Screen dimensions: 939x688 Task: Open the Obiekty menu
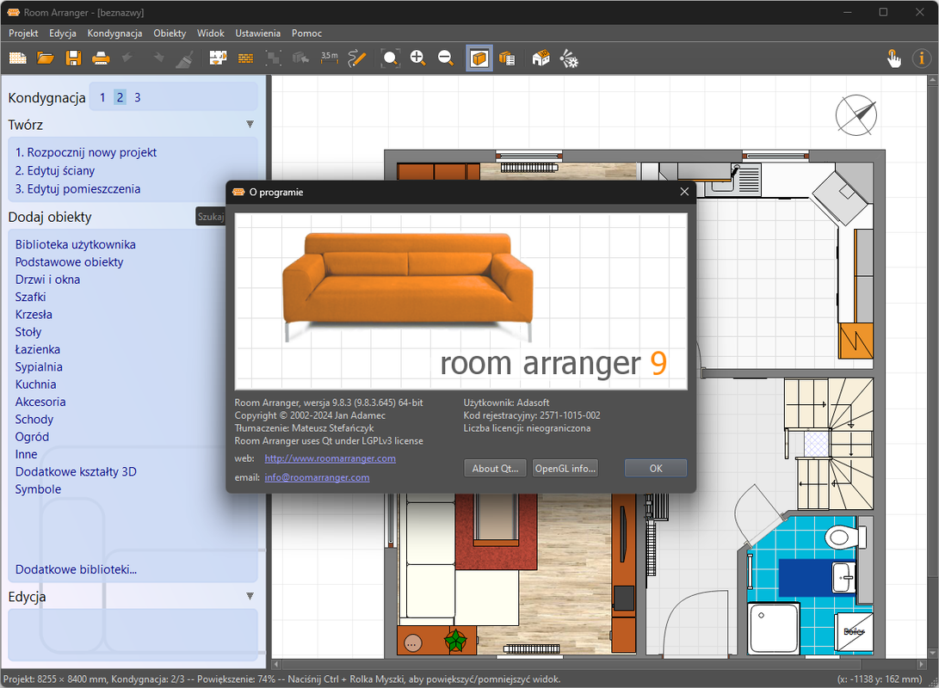[170, 34]
